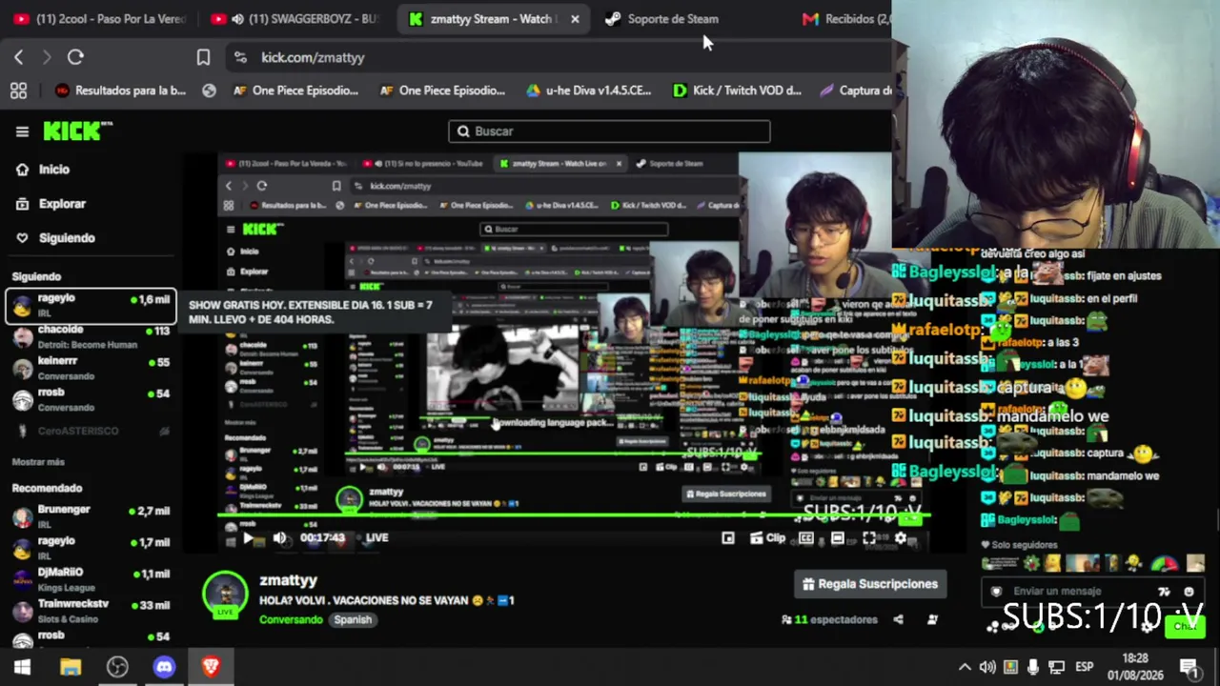Play the stream with the play button
This screenshot has height=686, width=1220.
(248, 537)
